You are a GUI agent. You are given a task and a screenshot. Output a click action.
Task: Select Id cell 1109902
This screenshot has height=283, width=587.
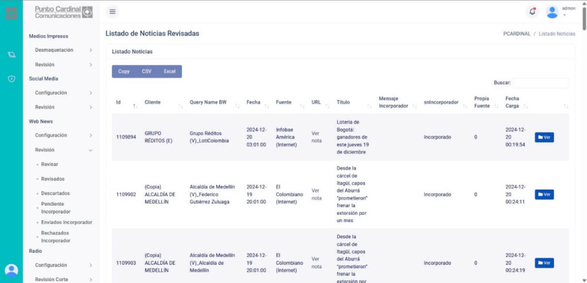pos(126,194)
